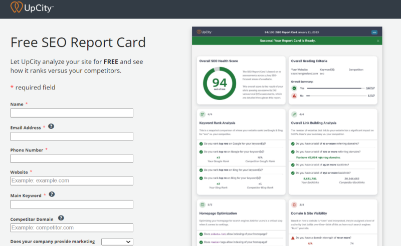Click warning icon for domain strength row
Image resolution: width=401 pixels, height=246 pixels.
(x=293, y=238)
